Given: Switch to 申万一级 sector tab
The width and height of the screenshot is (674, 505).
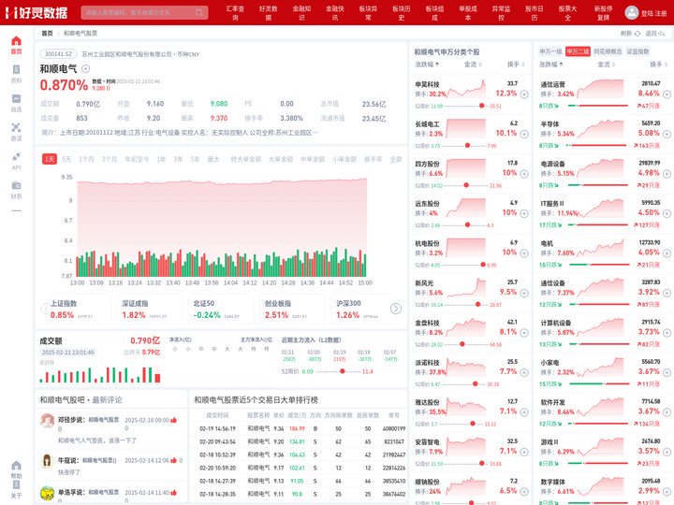Looking at the screenshot, I should click(550, 51).
